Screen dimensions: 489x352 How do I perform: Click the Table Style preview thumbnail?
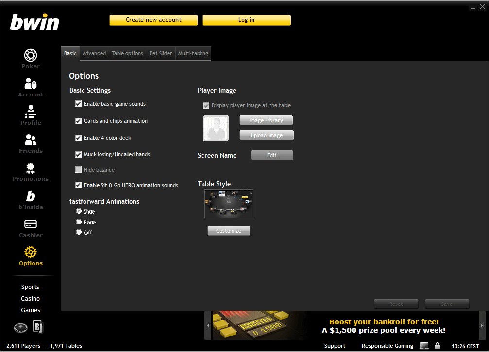click(x=229, y=204)
